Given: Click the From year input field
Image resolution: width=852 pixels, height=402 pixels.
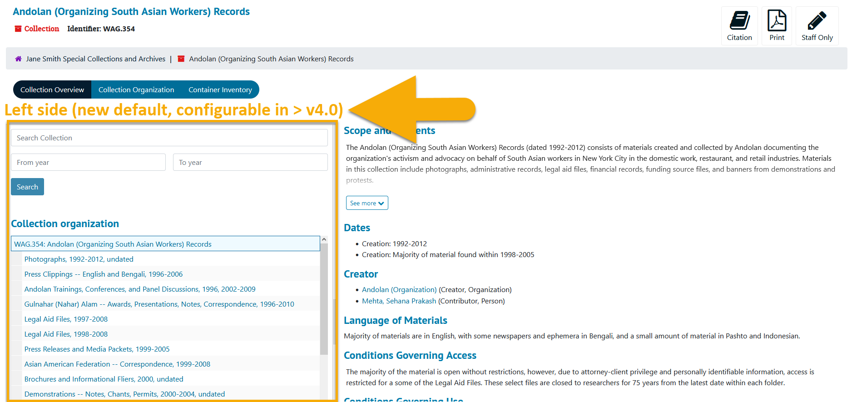Looking at the screenshot, I should click(88, 163).
